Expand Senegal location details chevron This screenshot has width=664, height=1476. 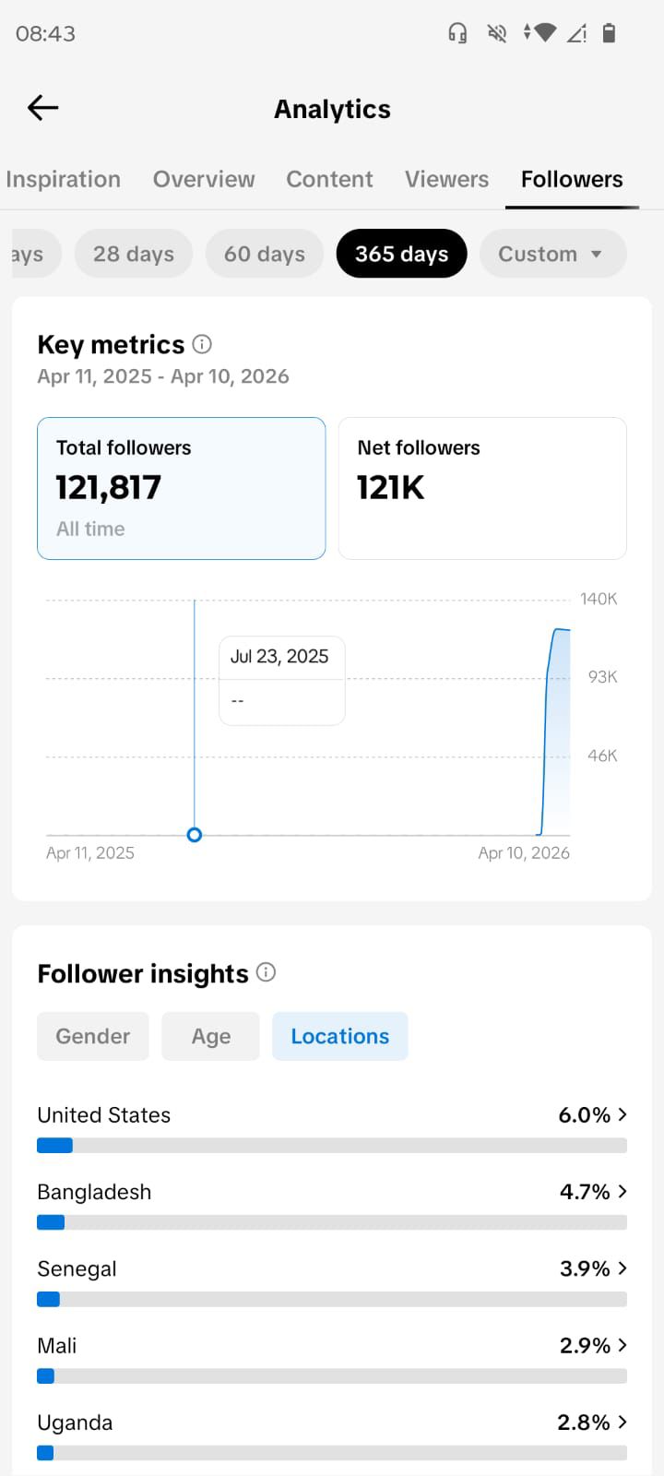622,1268
